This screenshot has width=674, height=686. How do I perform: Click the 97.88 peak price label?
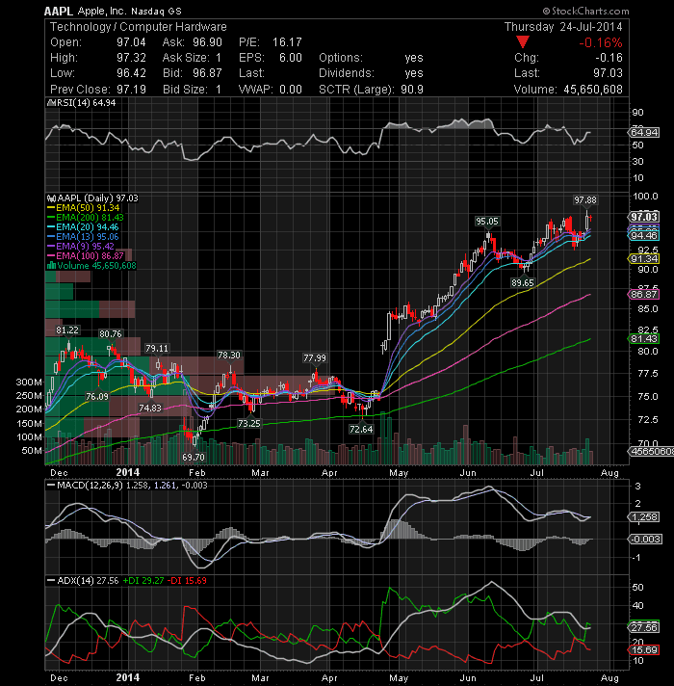click(x=585, y=200)
